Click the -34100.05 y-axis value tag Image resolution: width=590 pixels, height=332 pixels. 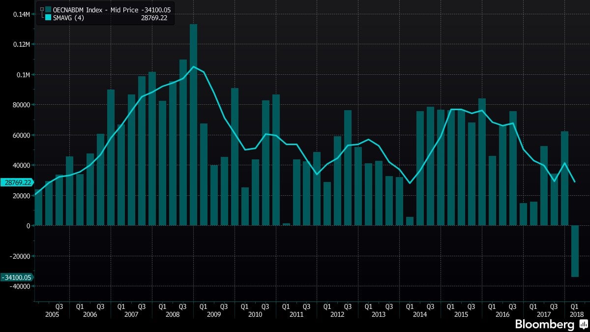click(17, 277)
